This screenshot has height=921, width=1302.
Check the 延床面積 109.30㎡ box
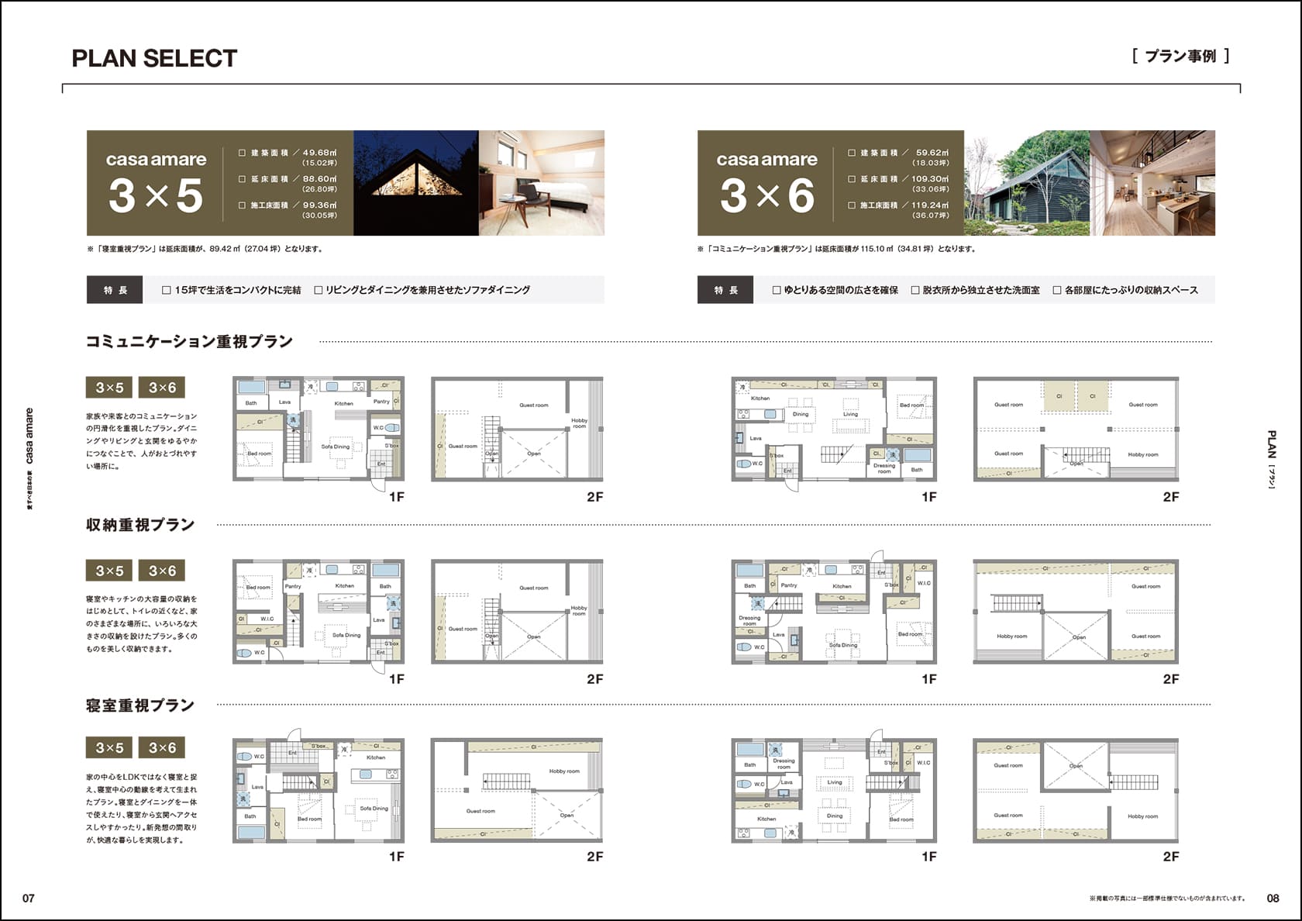point(852,179)
